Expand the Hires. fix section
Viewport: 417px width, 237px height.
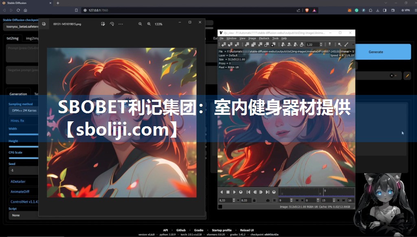(23, 121)
